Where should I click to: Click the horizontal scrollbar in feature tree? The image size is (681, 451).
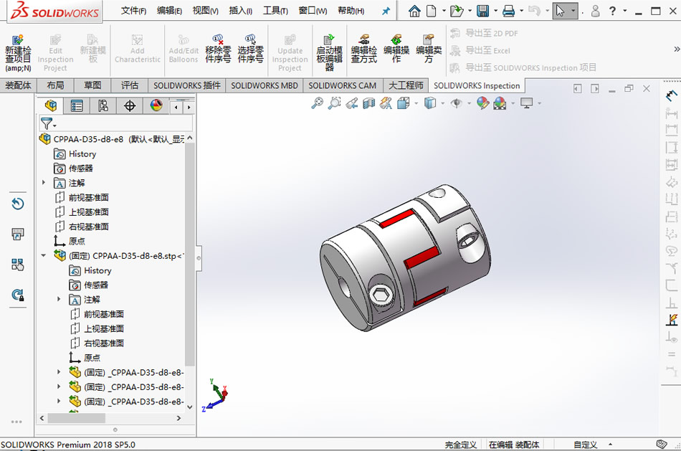point(76,418)
